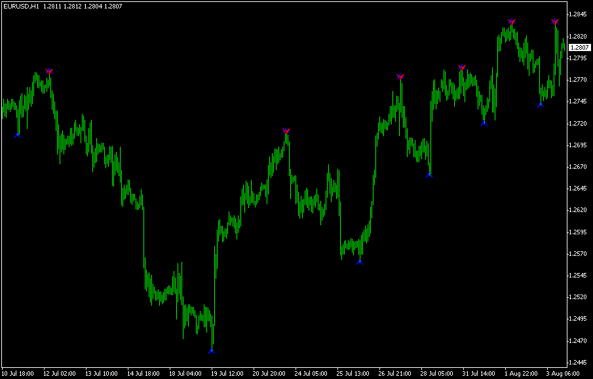The width and height of the screenshot is (593, 379).
Task: Select the 24 Jul 05:00 time axis label
Action: (312, 374)
